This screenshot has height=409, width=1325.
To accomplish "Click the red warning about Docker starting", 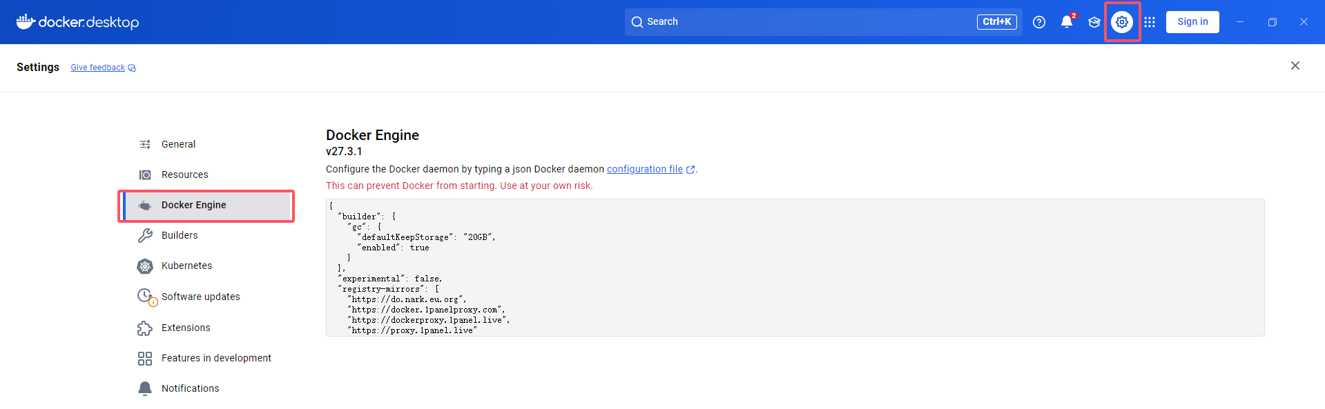I will (x=459, y=186).
